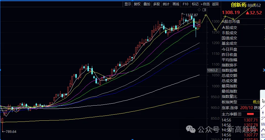Click the sector code 880652
Image resolution: width=265 pixels, height=140 pixels.
[254, 6]
